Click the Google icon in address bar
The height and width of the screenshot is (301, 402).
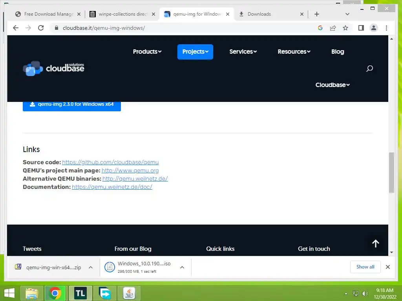pyautogui.click(x=320, y=28)
